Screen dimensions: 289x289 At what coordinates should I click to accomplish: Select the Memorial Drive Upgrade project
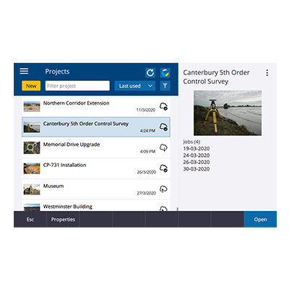pyautogui.click(x=96, y=147)
